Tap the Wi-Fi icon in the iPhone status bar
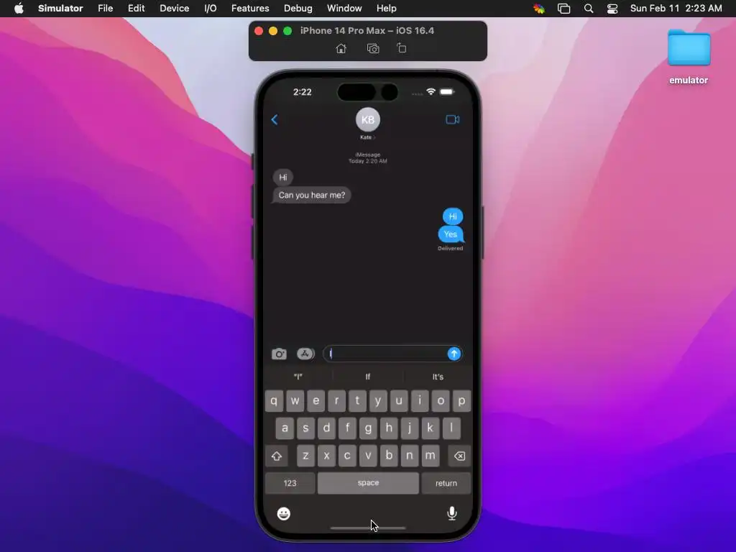The height and width of the screenshot is (552, 736). pos(431,91)
